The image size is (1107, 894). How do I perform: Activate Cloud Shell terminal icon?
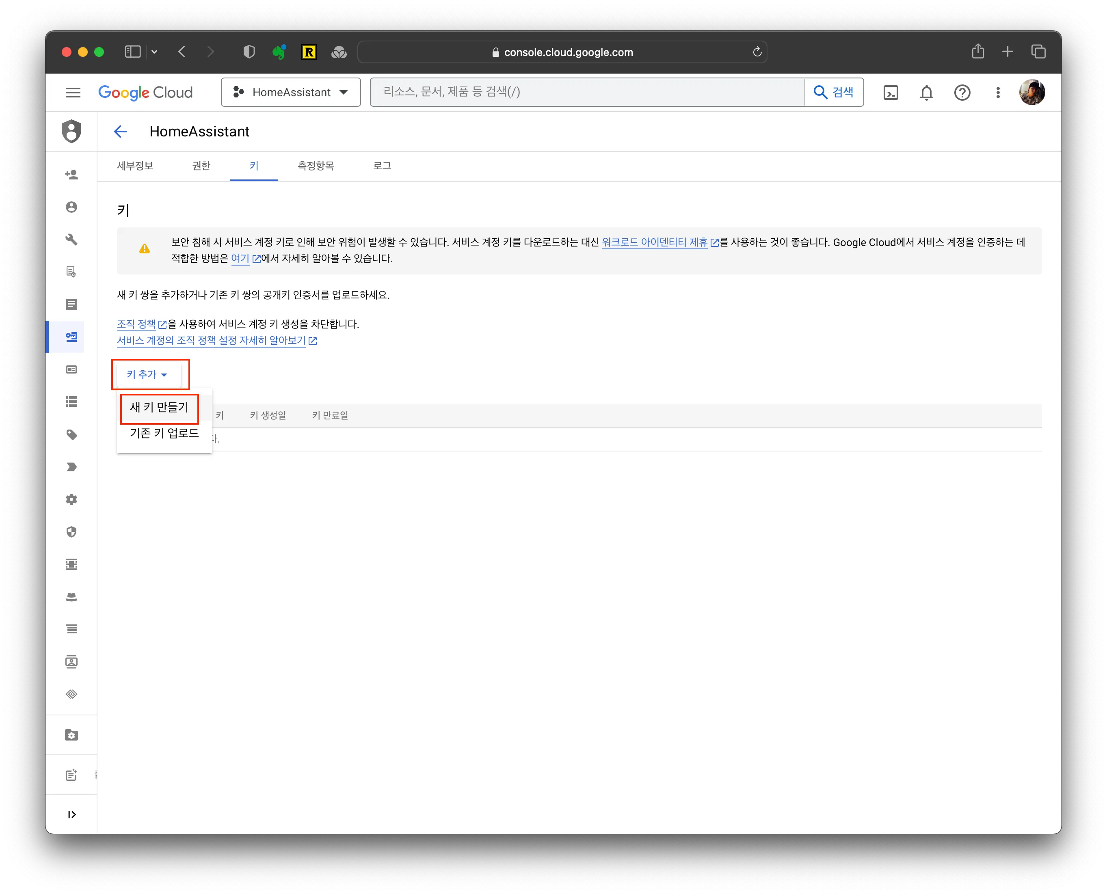click(890, 93)
